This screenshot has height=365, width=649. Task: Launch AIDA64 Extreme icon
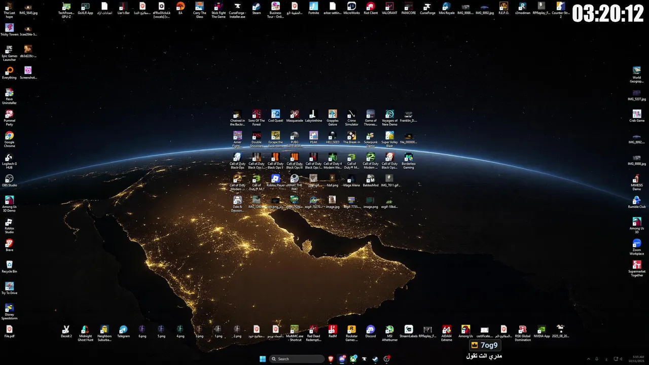pos(447,333)
